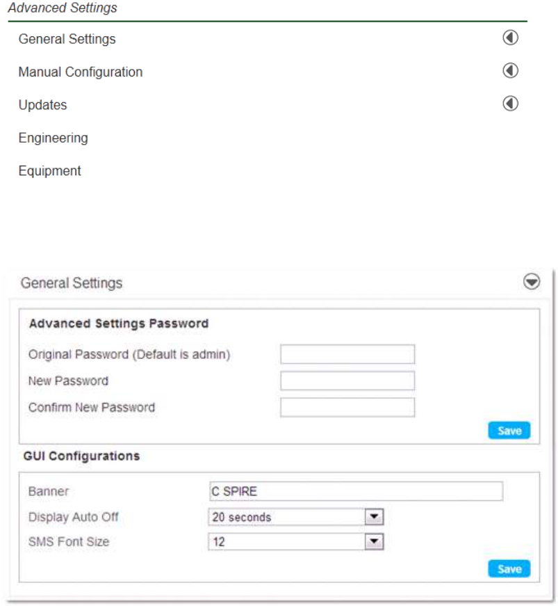Viewport: 558px width, 606px height.
Task: Click the Banner text field containing C SPIRE
Action: click(x=355, y=491)
